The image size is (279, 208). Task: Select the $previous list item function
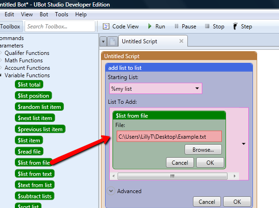[x=40, y=129]
